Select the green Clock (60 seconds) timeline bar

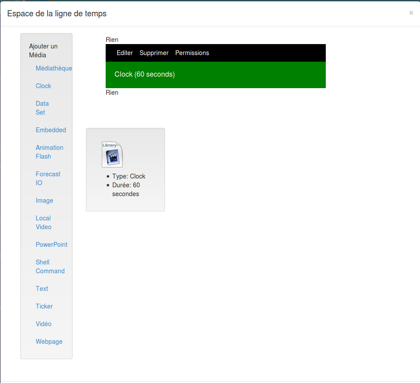tap(215, 74)
